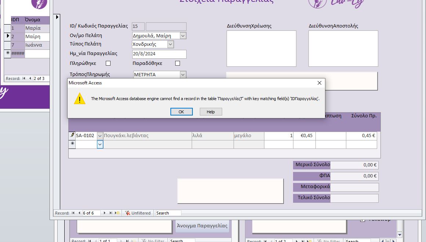Check the Πληρώθηκε checkbox
This screenshot has height=242, width=426.
108,63
